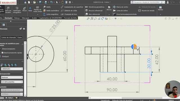The image size is (180, 101).
Task: Collapse the Tolerância/precisão section
Action: [x=22, y=74]
